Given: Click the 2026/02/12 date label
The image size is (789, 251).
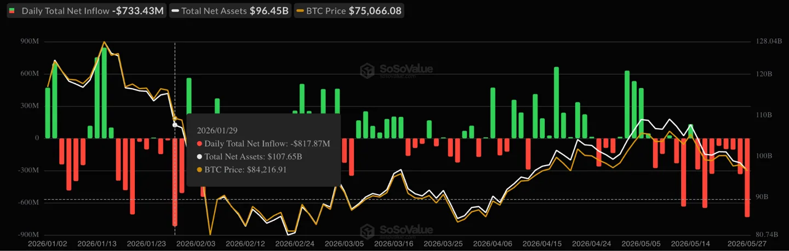Looking at the screenshot, I should click(x=245, y=243).
